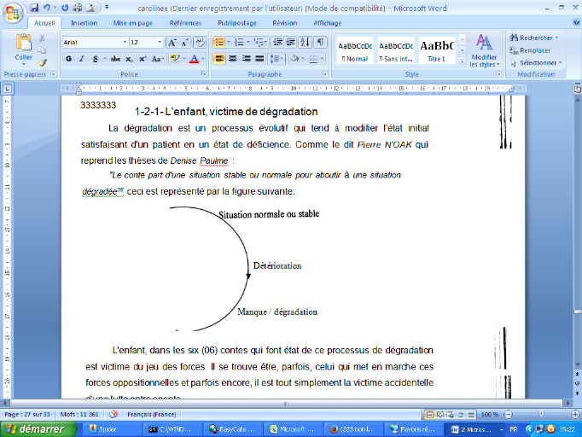Screen dimensions: 582x437
Task: Show paragraph marks with pilcrow icon
Action: [321, 42]
